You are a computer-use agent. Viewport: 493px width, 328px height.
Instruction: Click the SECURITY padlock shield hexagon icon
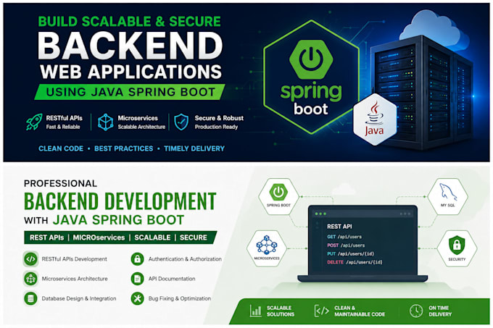pos(457,248)
